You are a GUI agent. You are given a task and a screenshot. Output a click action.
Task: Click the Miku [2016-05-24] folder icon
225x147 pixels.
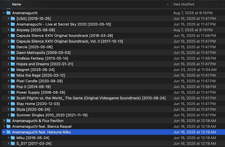point(13,138)
